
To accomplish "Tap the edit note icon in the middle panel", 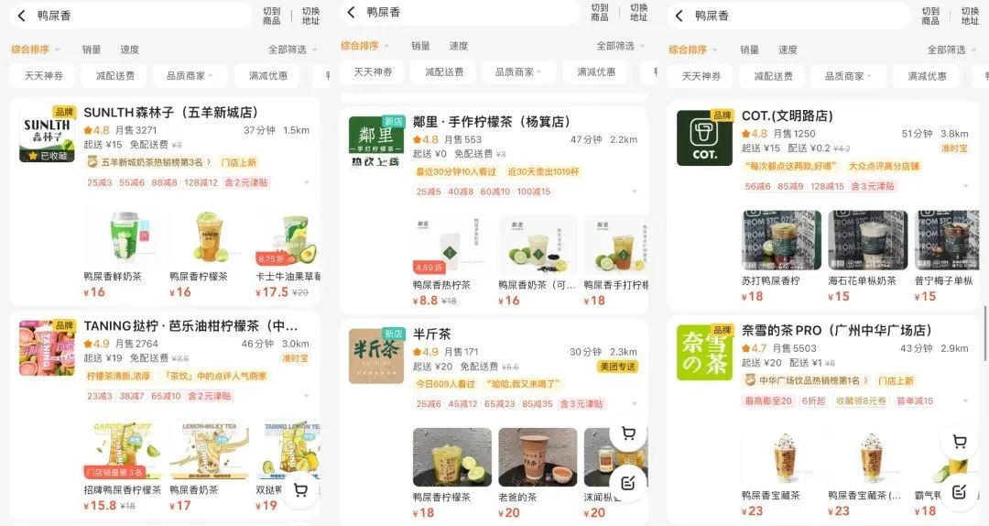I will [x=628, y=483].
